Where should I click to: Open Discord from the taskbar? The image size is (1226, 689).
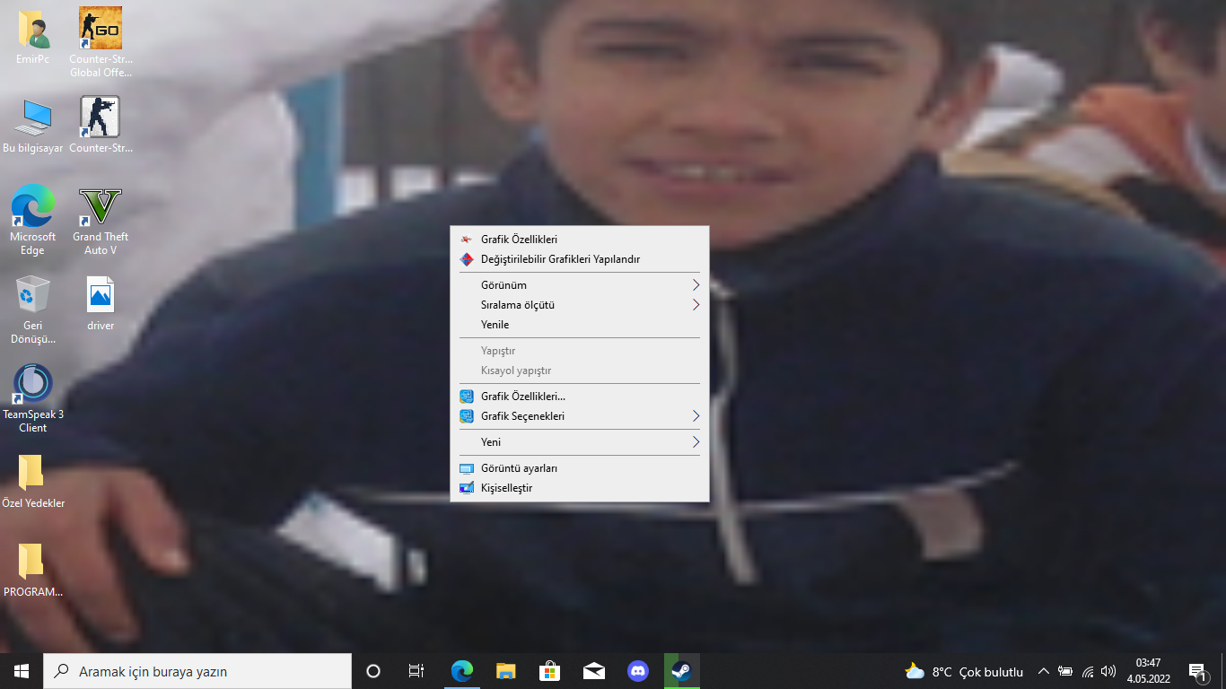(638, 671)
